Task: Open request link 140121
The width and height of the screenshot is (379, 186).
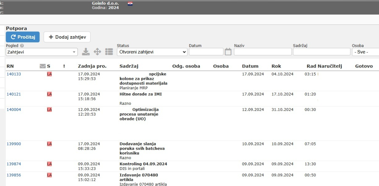Action: [x=14, y=94]
